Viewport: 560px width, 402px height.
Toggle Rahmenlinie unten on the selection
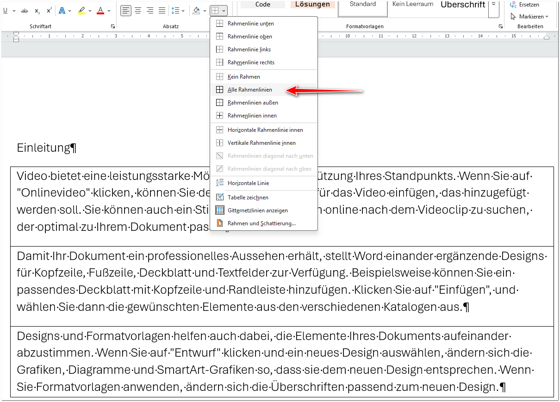(x=250, y=24)
